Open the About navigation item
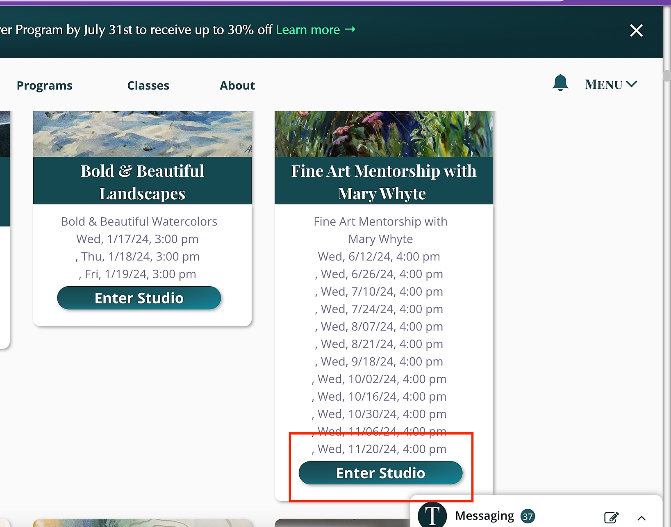The image size is (671, 527). (x=237, y=85)
